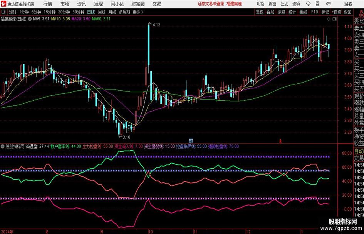Switch to 5分钟 period tab
The image size is (364, 234).
coord(36,12)
